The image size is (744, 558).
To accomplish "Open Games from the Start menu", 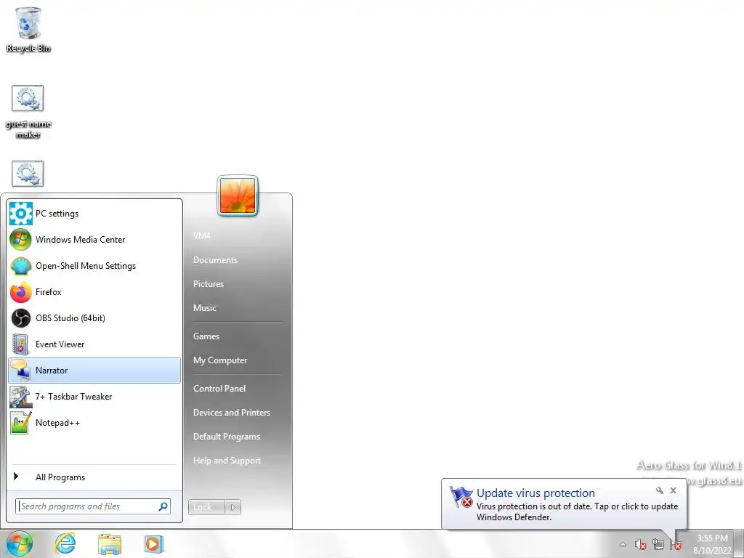I will pos(206,336).
